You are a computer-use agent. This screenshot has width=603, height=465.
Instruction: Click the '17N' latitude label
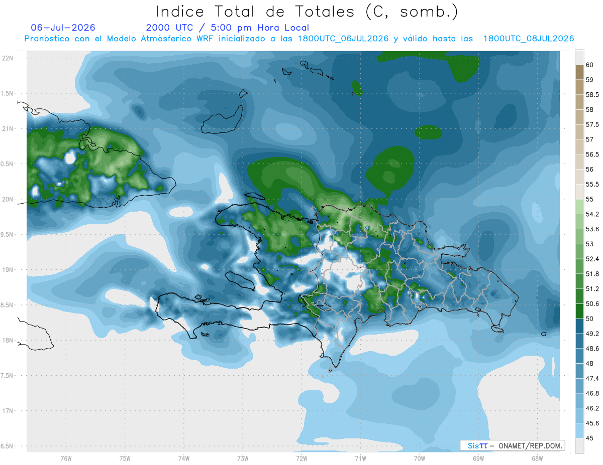(8, 411)
